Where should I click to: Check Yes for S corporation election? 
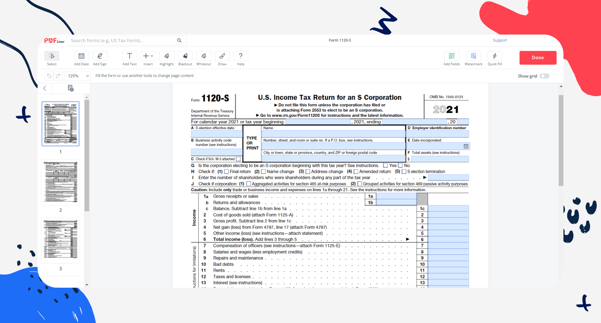tap(385, 165)
